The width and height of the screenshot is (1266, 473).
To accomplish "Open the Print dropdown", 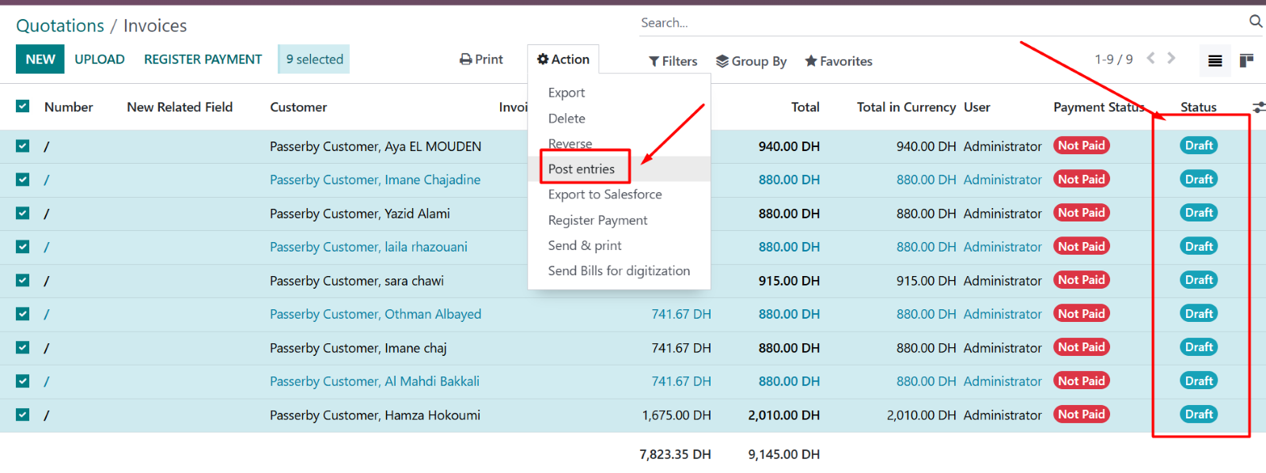I will 481,59.
